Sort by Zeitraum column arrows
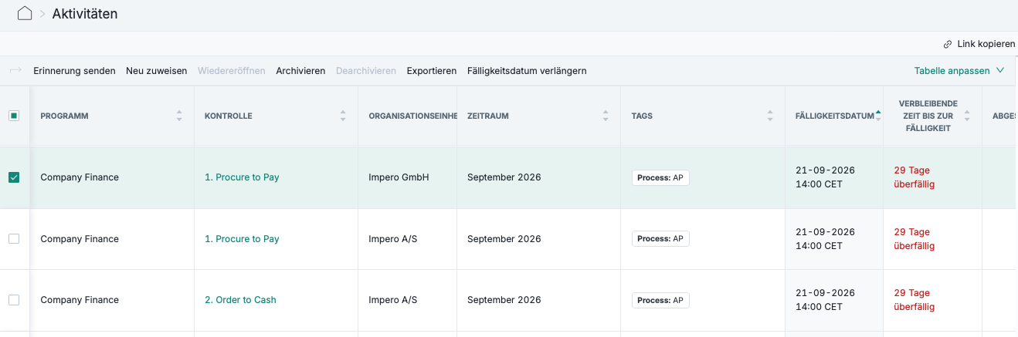Viewport: 1018px width, 337px height. [606, 116]
